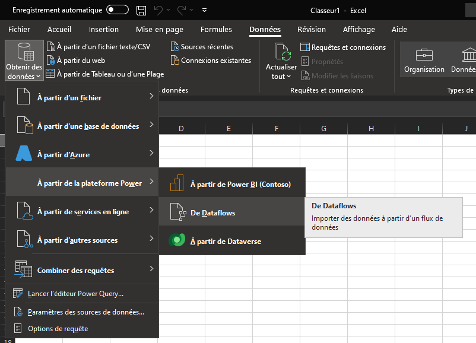Screen dimensions: 476x343
Task: Click the Options de requête icon
Action: 18,328
